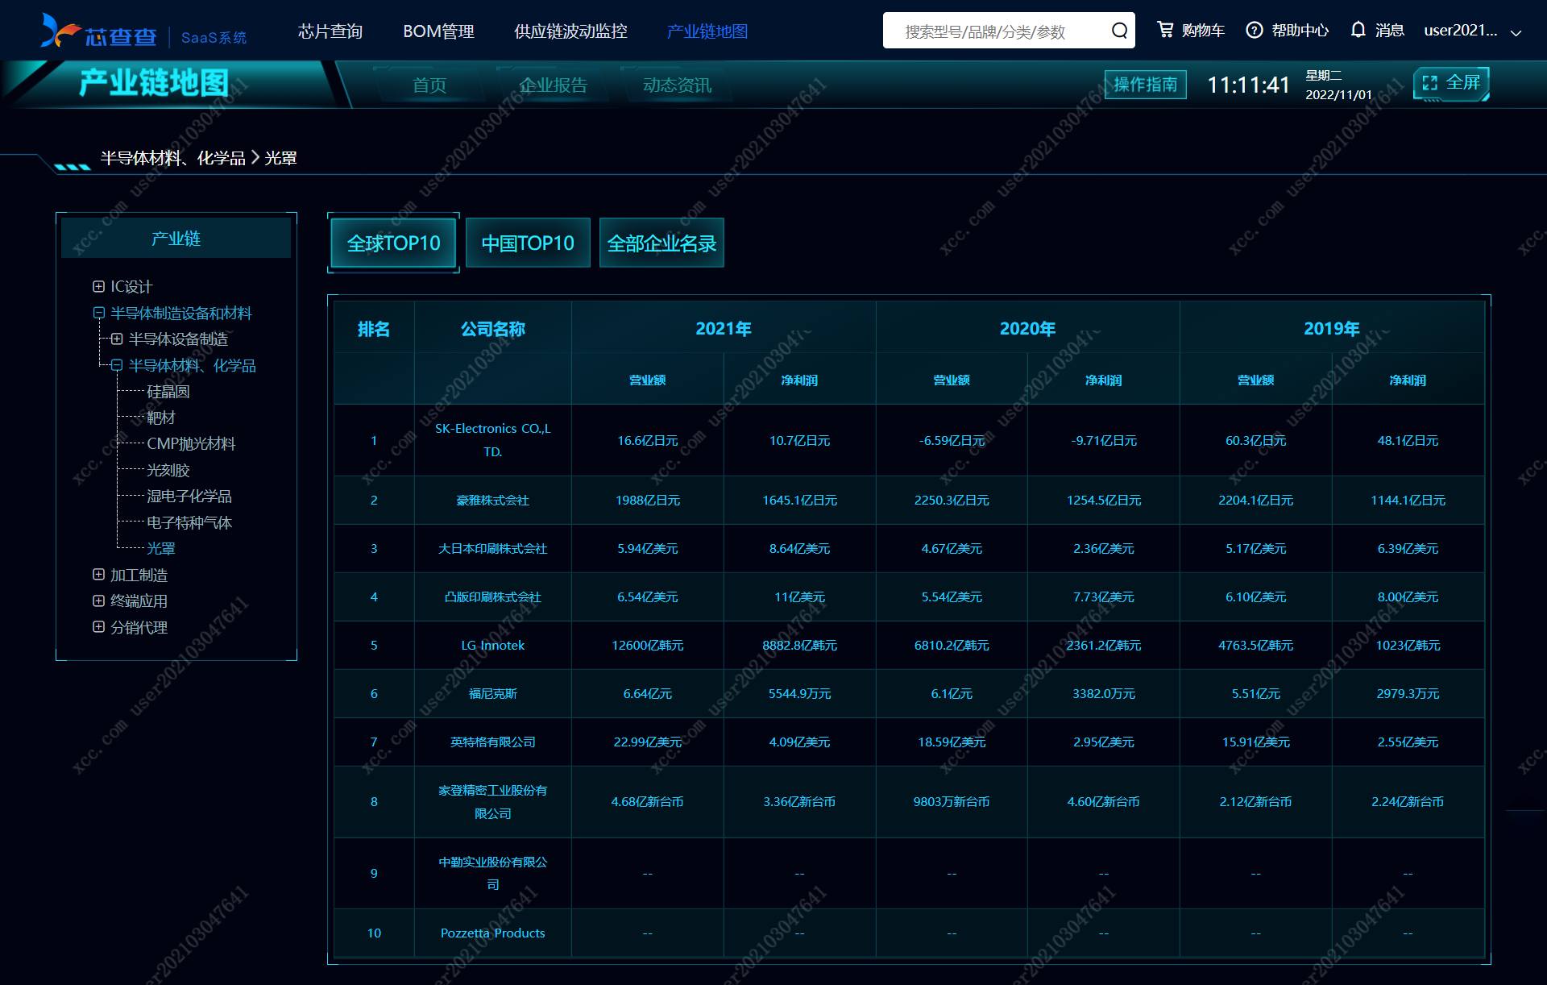
Task: Click the 购物车 text link
Action: pos(1203,31)
